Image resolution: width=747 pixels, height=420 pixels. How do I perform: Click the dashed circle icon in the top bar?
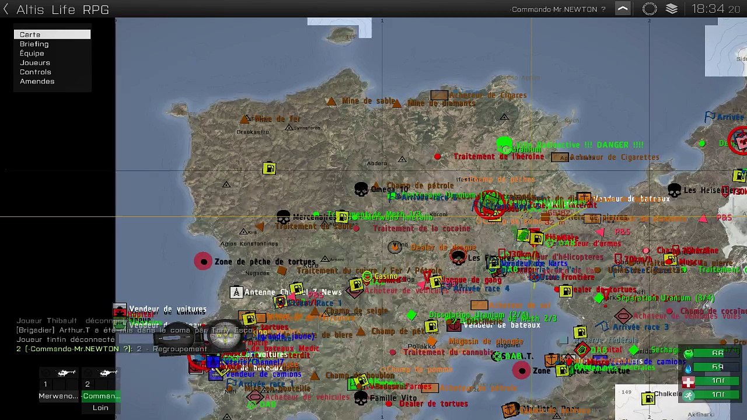tap(650, 9)
